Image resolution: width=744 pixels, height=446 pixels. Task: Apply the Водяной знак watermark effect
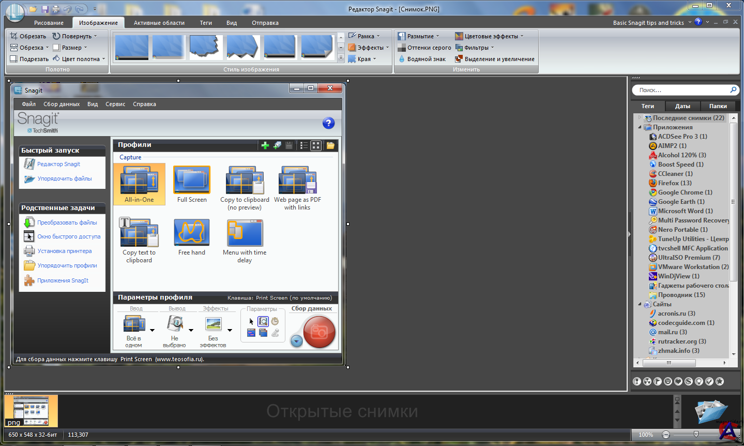click(x=421, y=59)
